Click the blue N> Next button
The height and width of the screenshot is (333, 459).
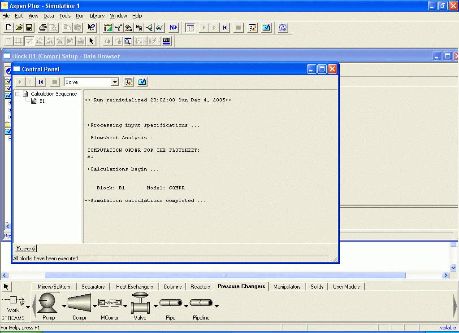tap(173, 27)
